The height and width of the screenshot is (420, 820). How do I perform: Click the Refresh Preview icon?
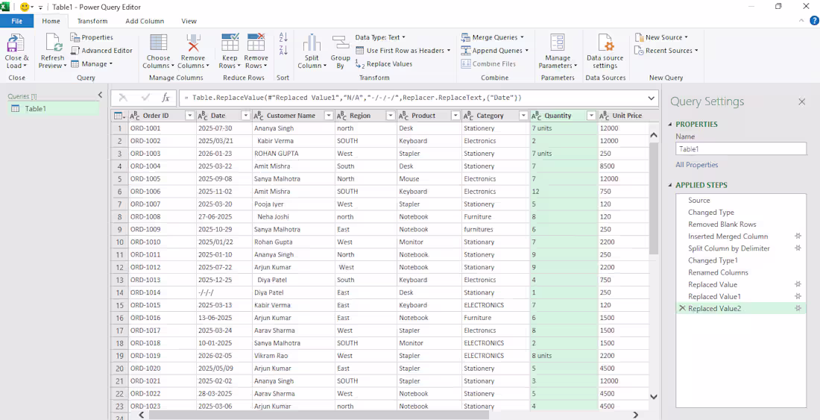(x=53, y=43)
